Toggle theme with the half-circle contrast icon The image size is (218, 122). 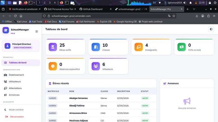click(x=211, y=29)
